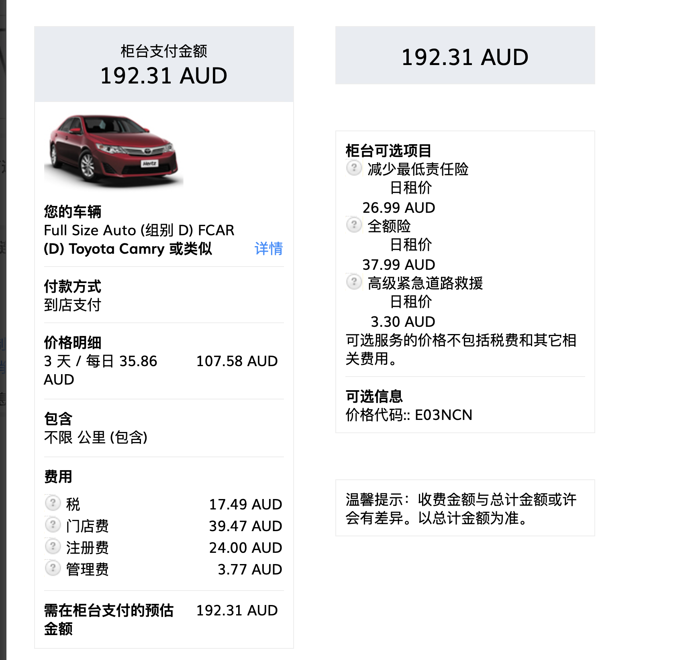Viewport: 698px width, 660px height.
Task: Click the 107.58 AUD rental subtotal
Action: [237, 361]
